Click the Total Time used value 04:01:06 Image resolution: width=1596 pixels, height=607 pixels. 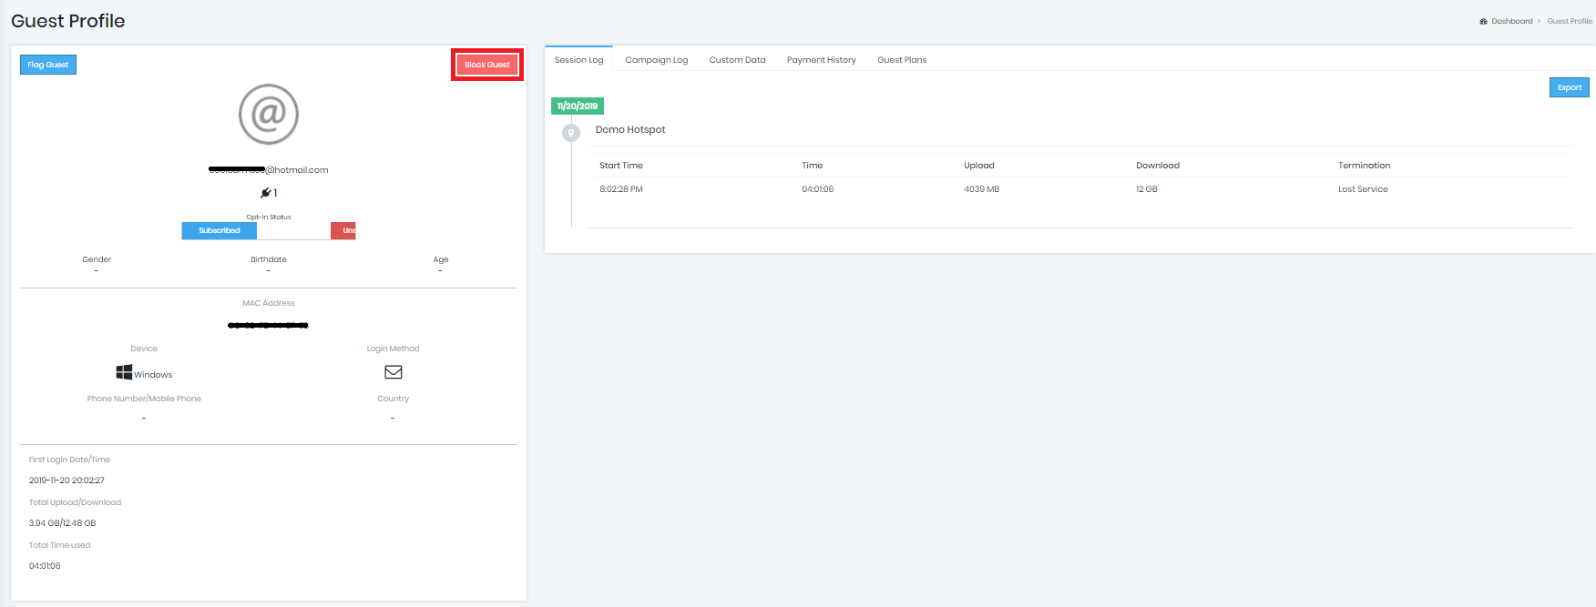pos(45,566)
